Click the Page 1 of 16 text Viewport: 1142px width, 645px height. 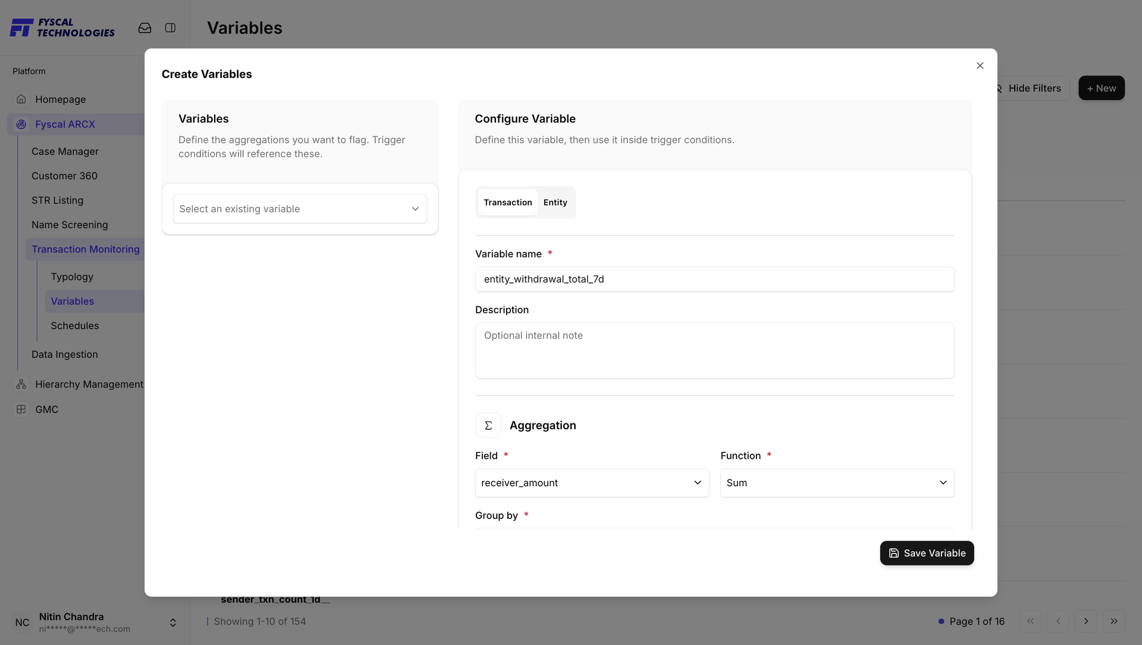click(x=977, y=621)
